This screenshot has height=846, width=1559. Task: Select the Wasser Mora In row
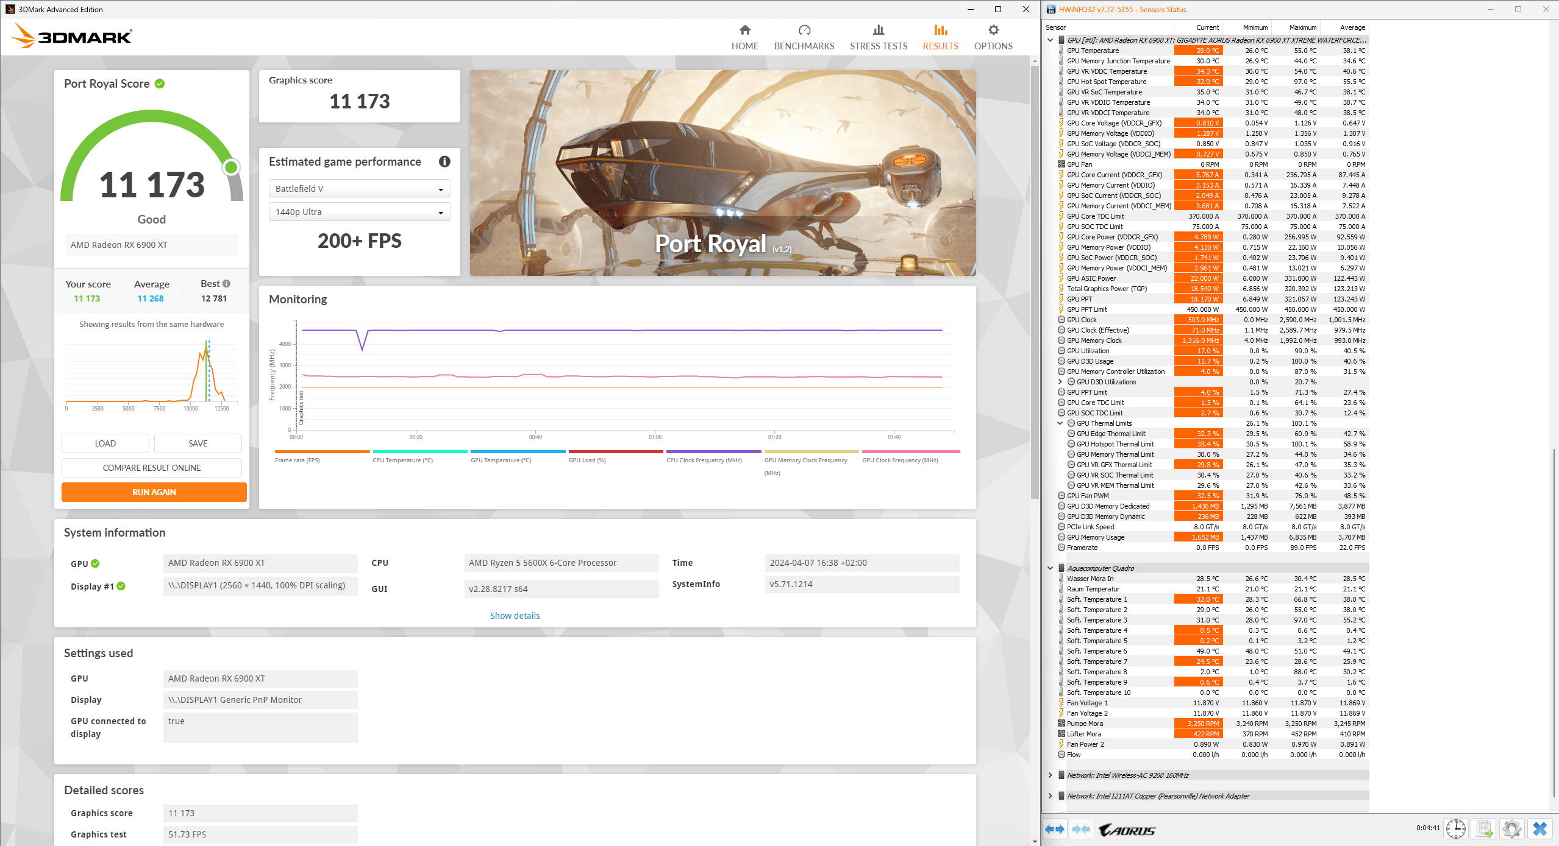pyautogui.click(x=1212, y=579)
